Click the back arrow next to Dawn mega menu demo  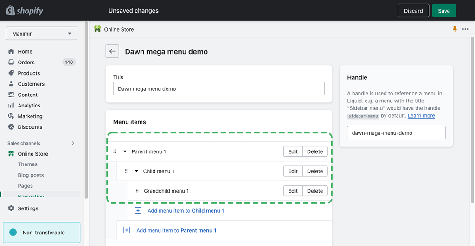point(112,51)
